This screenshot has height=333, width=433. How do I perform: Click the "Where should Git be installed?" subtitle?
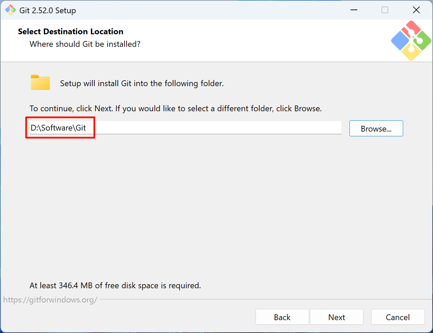click(85, 44)
